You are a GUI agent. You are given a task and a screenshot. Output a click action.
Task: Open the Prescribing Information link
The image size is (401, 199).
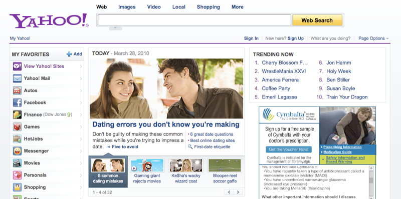point(342,147)
